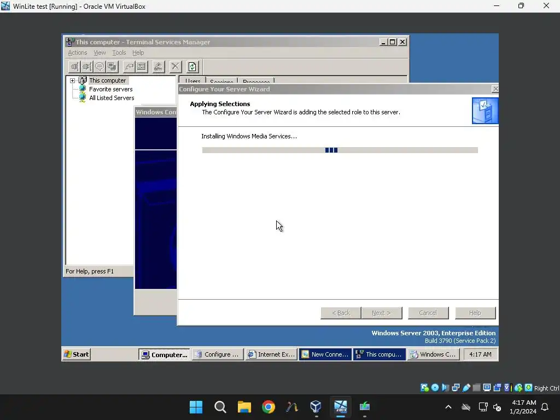Click the End Process X toolbar icon
The height and width of the screenshot is (420, 560).
click(x=175, y=67)
